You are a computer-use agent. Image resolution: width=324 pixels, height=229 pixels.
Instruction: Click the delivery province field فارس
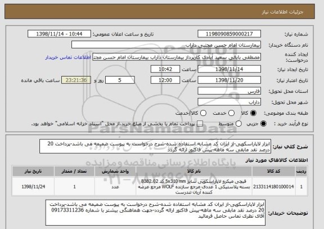[229, 91]
